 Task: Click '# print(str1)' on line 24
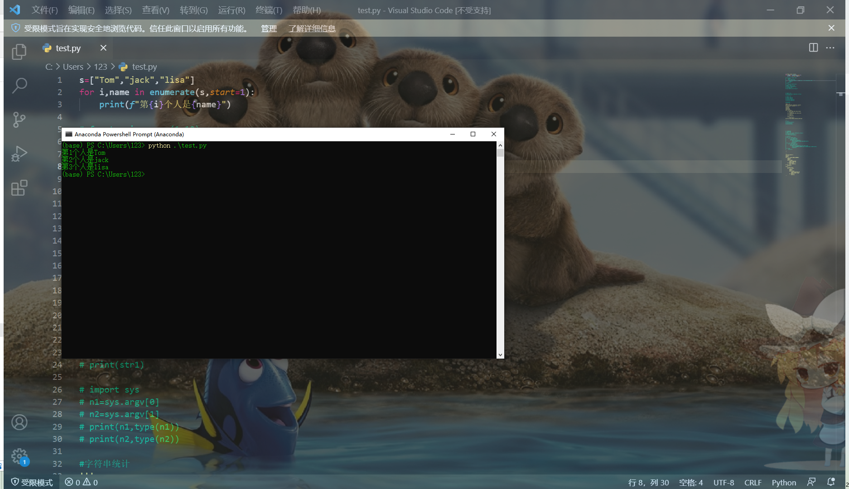pos(111,365)
